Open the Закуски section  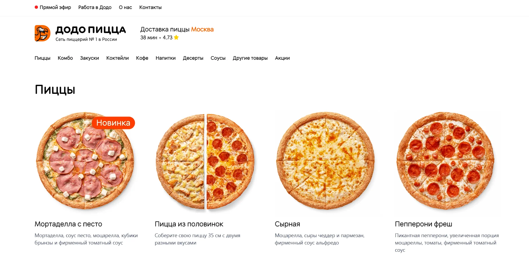90,58
